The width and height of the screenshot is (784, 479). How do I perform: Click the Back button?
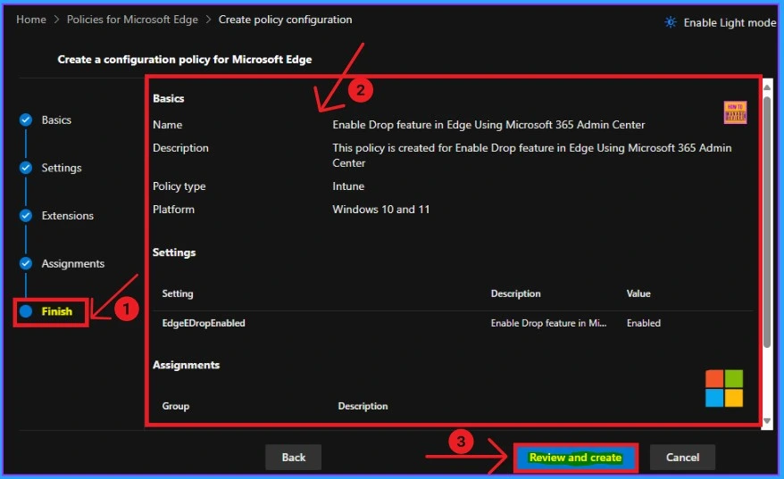(x=294, y=457)
